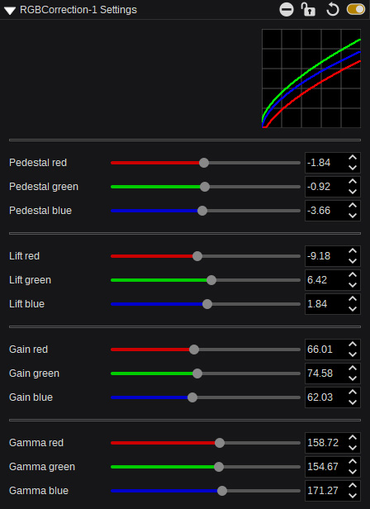The image size is (370, 509).
Task: Decrease Pedestal blue with down arrow
Action: click(x=353, y=216)
